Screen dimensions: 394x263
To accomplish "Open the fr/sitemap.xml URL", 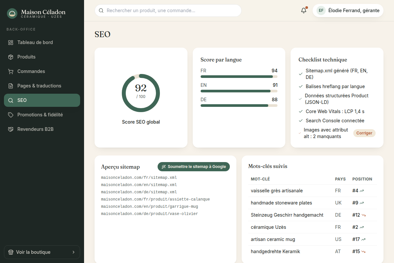I will [x=139, y=178].
